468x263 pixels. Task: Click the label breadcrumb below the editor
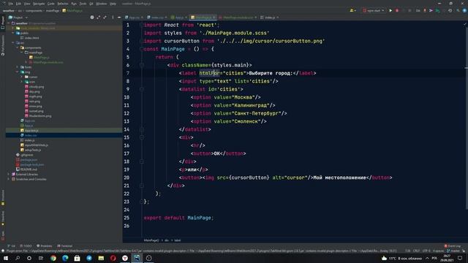coord(177,240)
